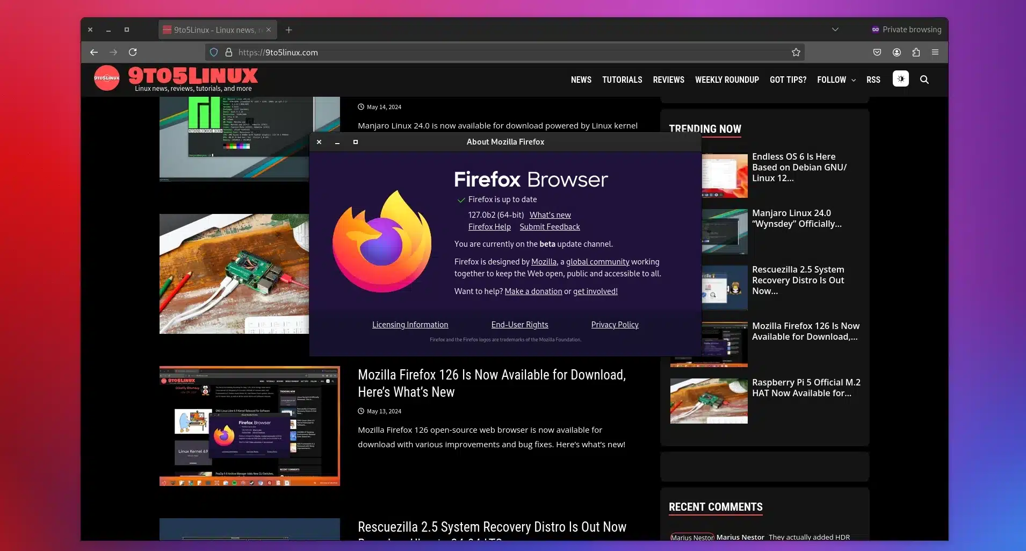Open the Privacy Policy link

[615, 325]
